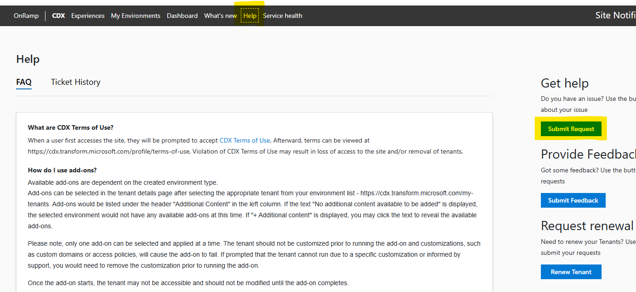The width and height of the screenshot is (636, 292).
Task: Click the sentence starting 'Once the add-on starts'
Action: [188, 282]
